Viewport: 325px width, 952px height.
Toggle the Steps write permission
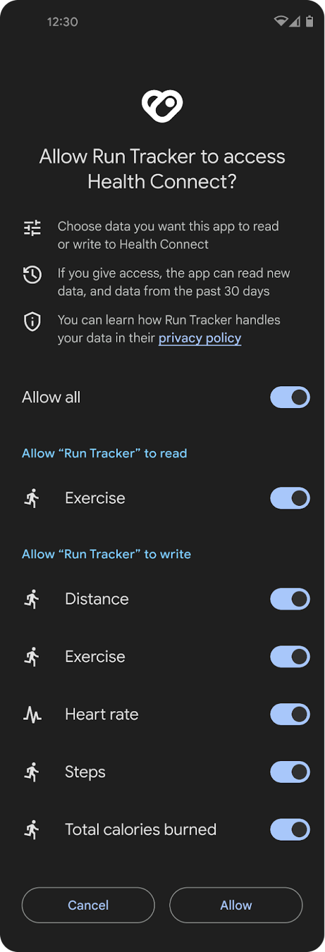point(290,772)
